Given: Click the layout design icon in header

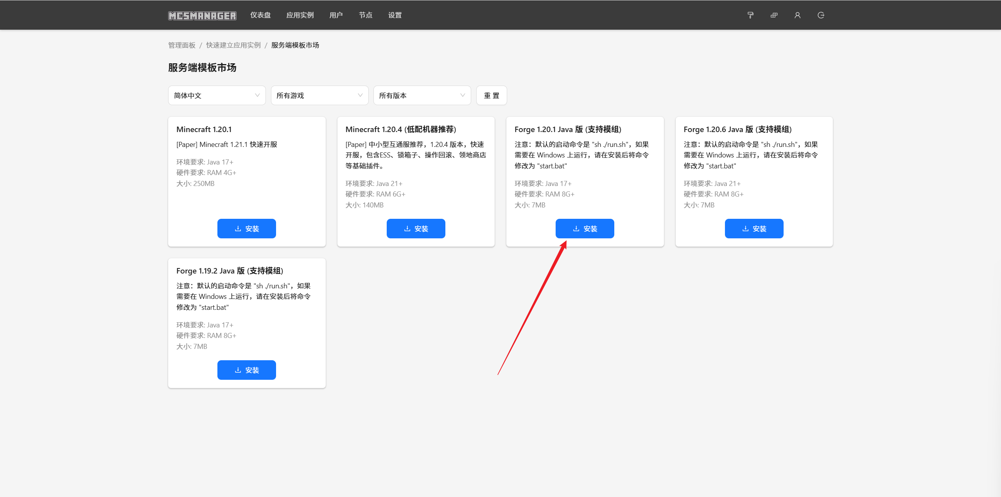Looking at the screenshot, I should 774,15.
